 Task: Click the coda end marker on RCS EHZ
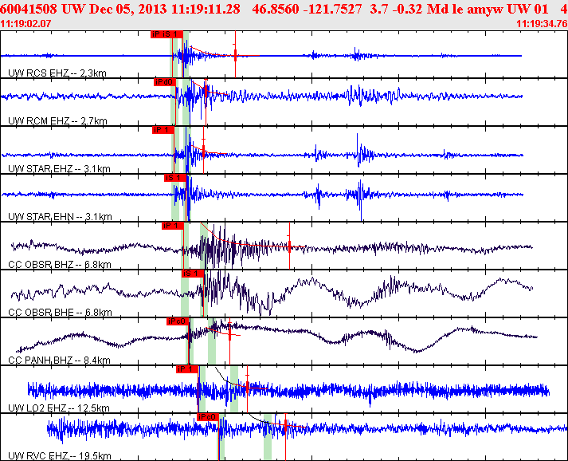[236, 55]
